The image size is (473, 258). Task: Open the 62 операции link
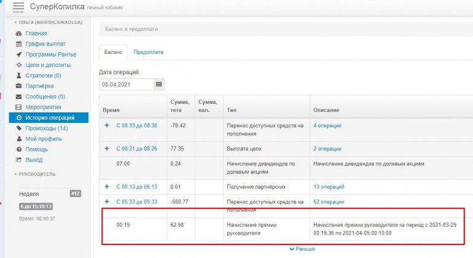tap(329, 201)
